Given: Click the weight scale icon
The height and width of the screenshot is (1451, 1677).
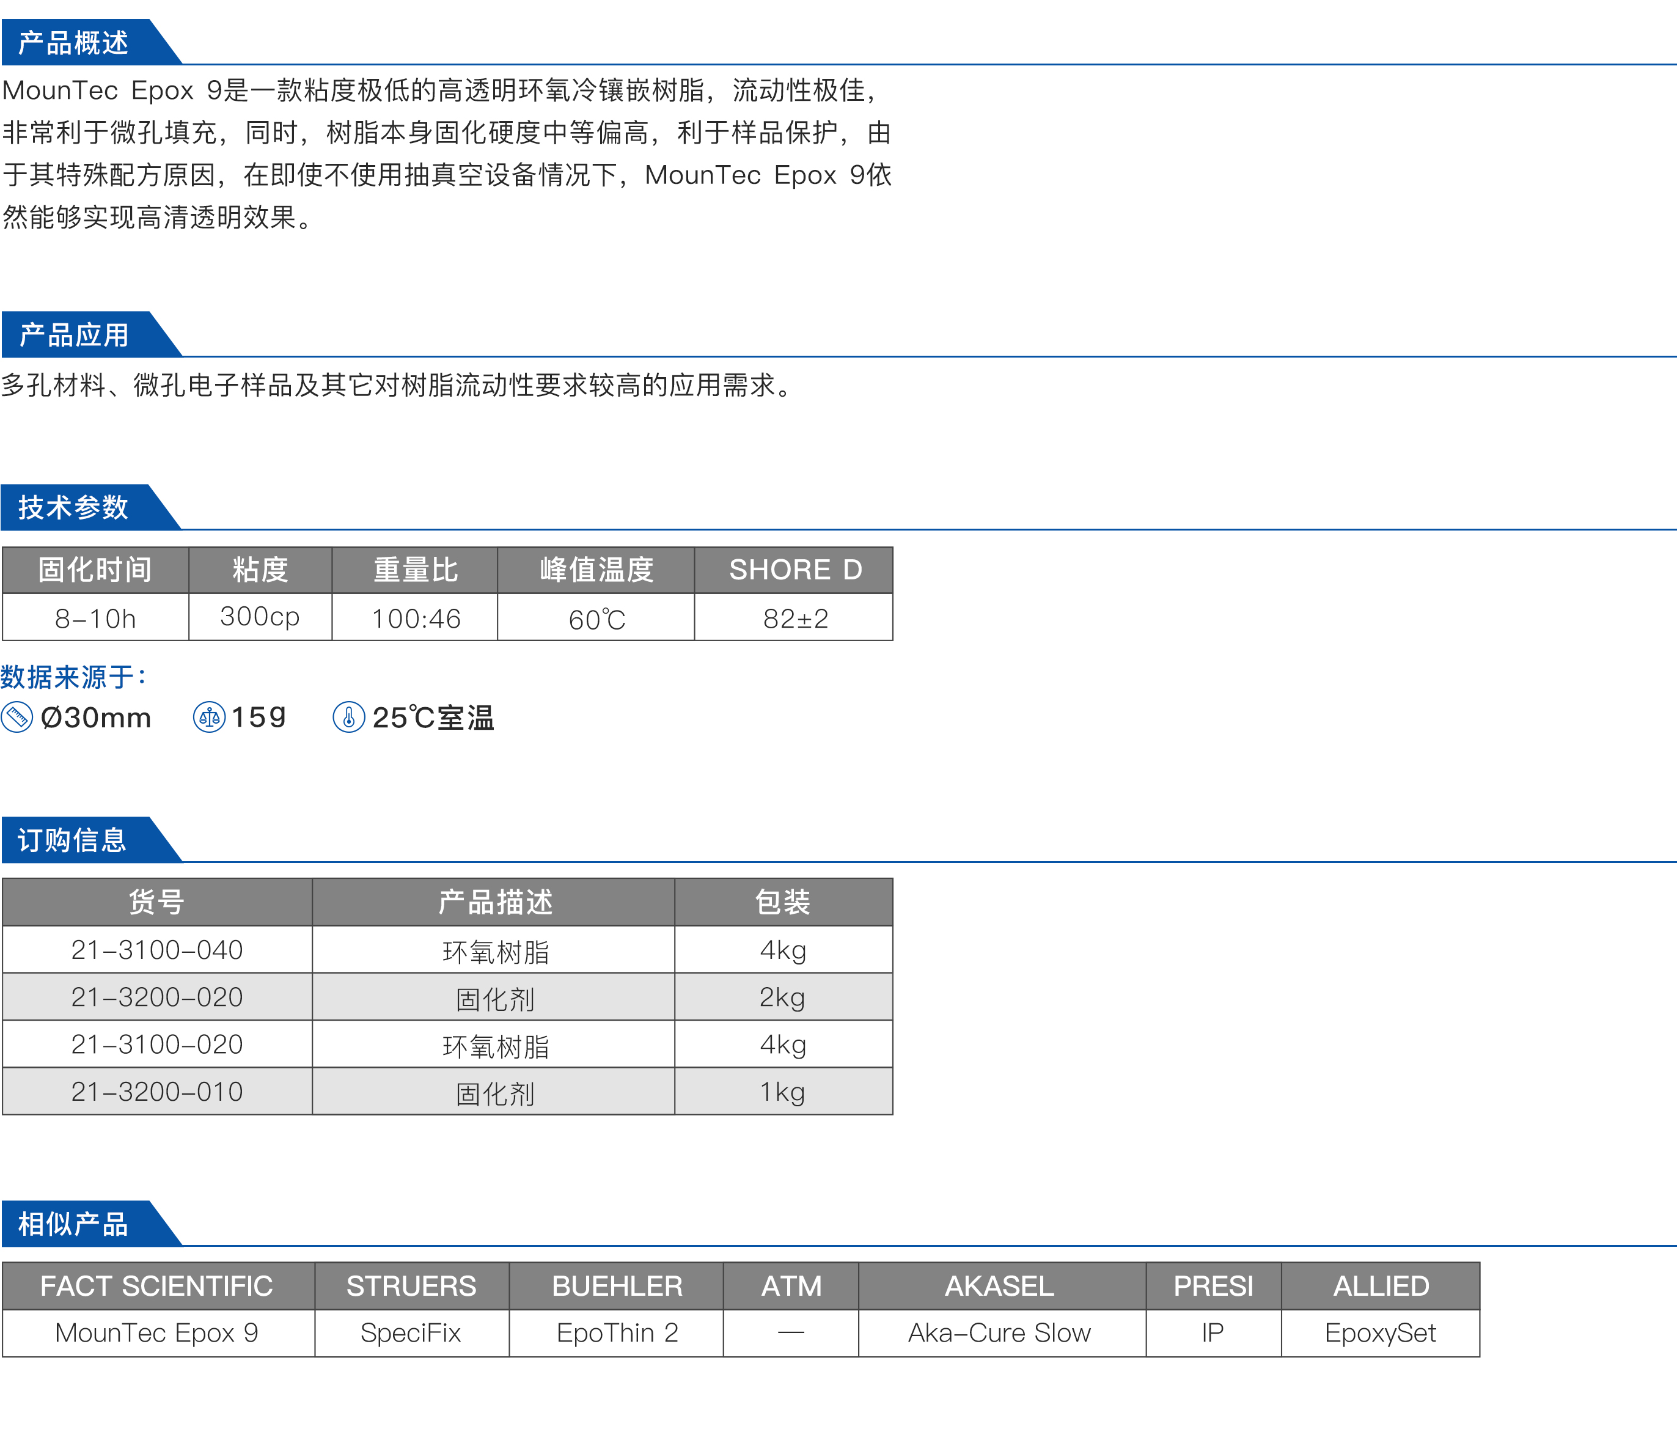Looking at the screenshot, I should pos(209,718).
